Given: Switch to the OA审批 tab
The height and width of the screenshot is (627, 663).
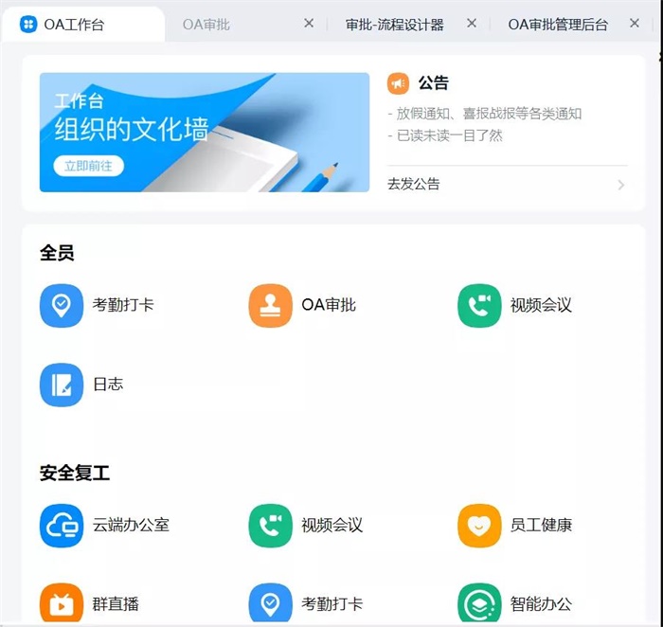Looking at the screenshot, I should coord(206,25).
